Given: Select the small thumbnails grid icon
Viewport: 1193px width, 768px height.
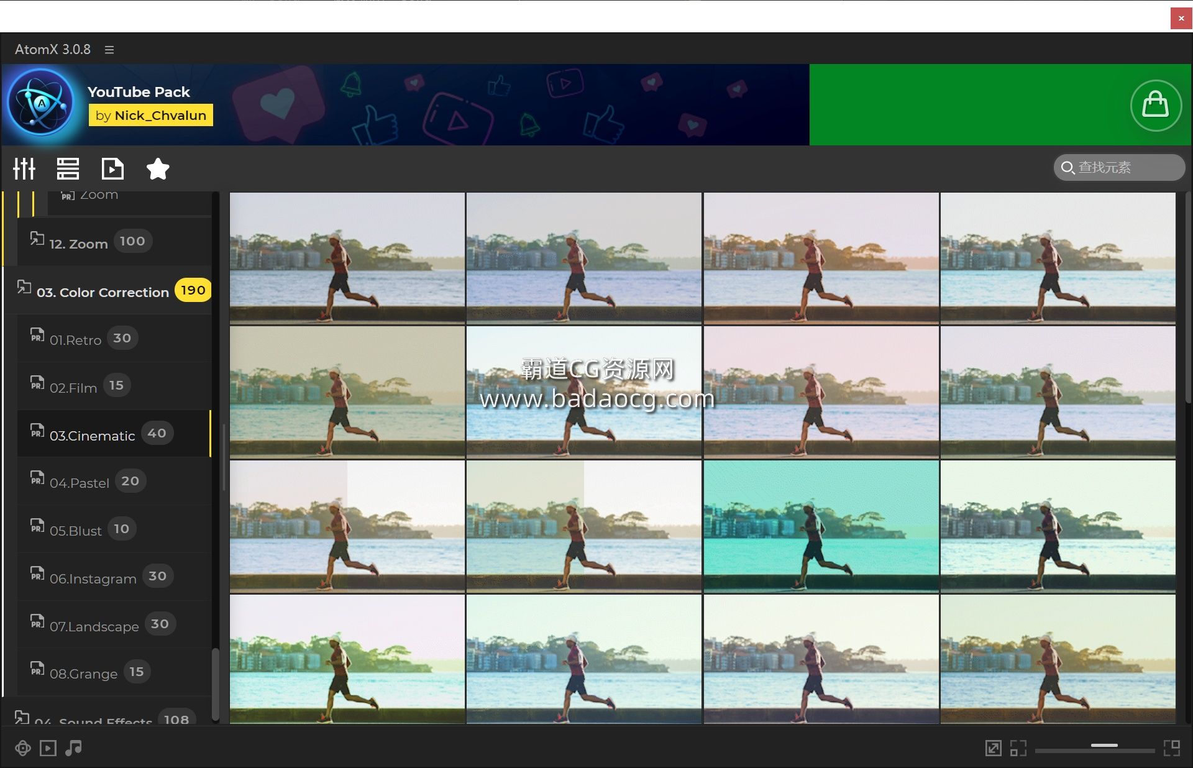Looking at the screenshot, I should [x=1018, y=748].
